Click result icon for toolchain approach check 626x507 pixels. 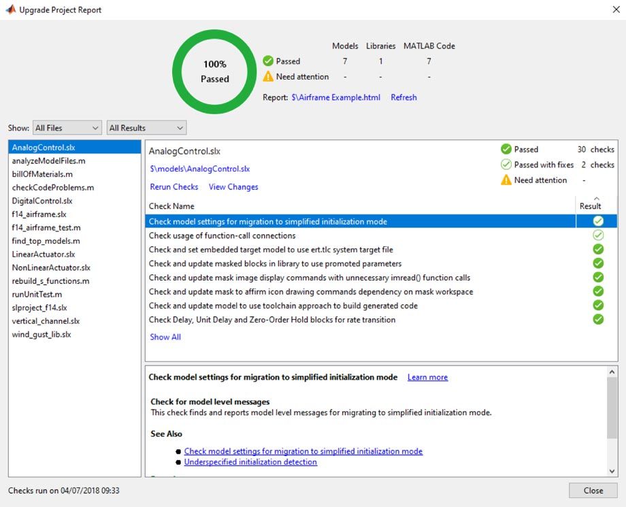pos(598,306)
